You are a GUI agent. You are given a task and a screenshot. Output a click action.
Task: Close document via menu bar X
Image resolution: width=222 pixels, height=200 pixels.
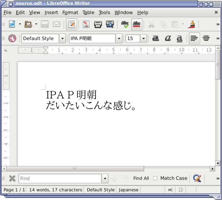(x=216, y=12)
